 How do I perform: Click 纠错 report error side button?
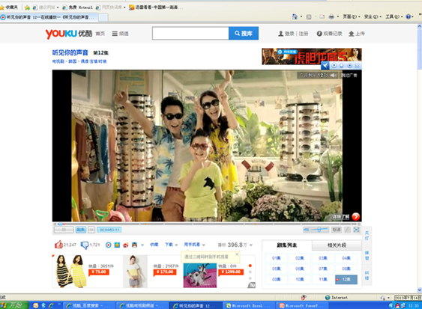tap(367, 275)
